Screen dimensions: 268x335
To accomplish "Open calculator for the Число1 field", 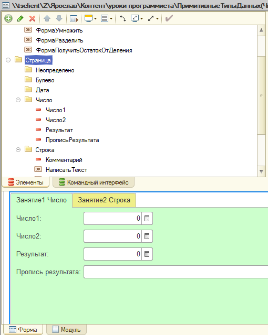I will coord(147,218).
